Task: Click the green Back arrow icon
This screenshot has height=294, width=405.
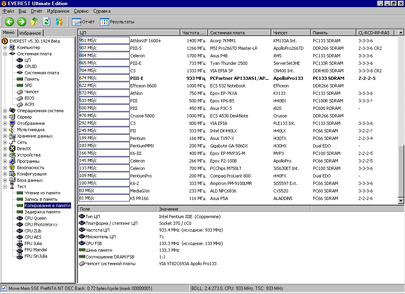Action: (9, 22)
